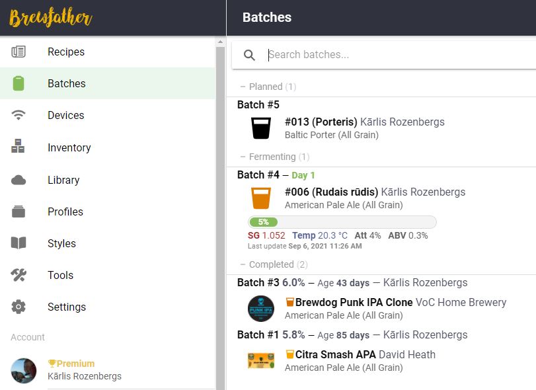Click the Account section label

(x=28, y=337)
